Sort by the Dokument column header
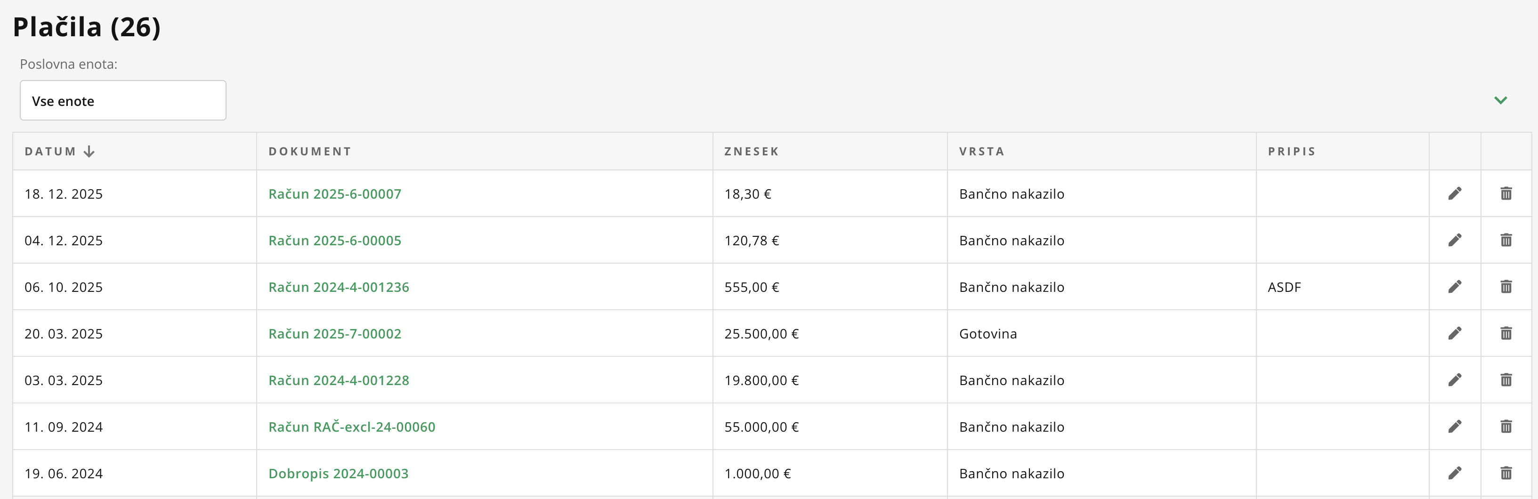The height and width of the screenshot is (499, 1538). coord(310,152)
